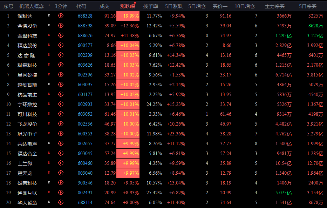Sort by the 涨跌幅 column header
The image size is (327, 208).
(x=128, y=6)
